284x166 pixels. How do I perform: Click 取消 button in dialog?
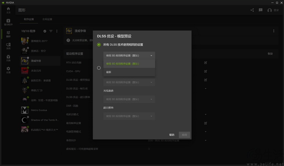(x=172, y=135)
